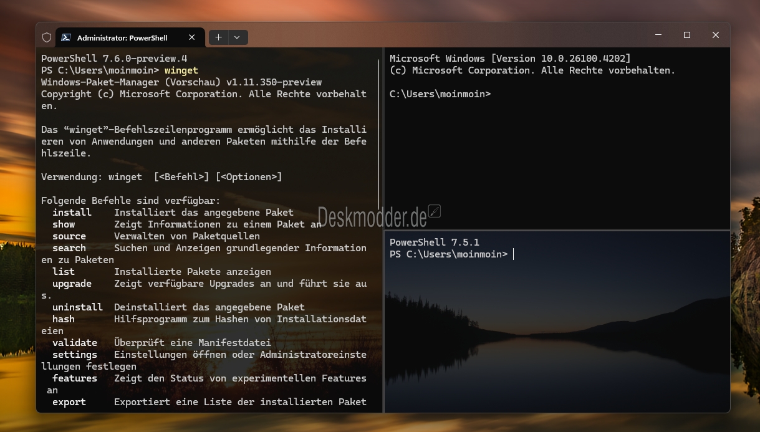Click the 'settings' command name

click(x=75, y=355)
